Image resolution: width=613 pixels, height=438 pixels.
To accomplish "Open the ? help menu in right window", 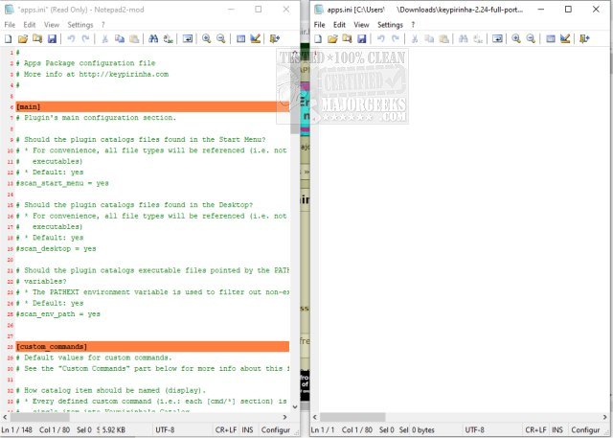I will [413, 25].
